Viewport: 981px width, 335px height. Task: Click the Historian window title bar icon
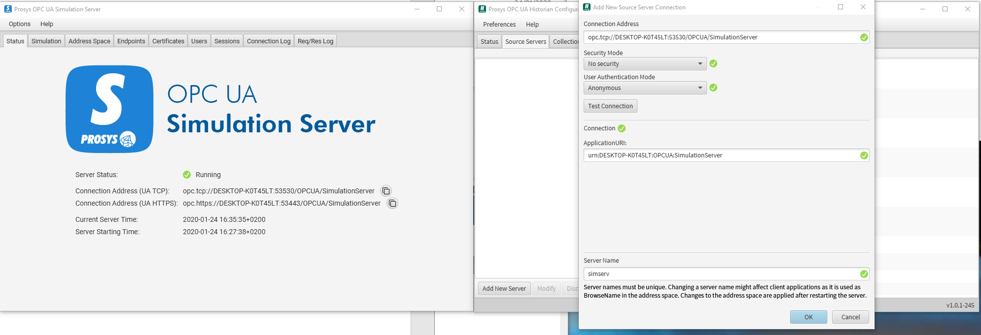coord(482,9)
